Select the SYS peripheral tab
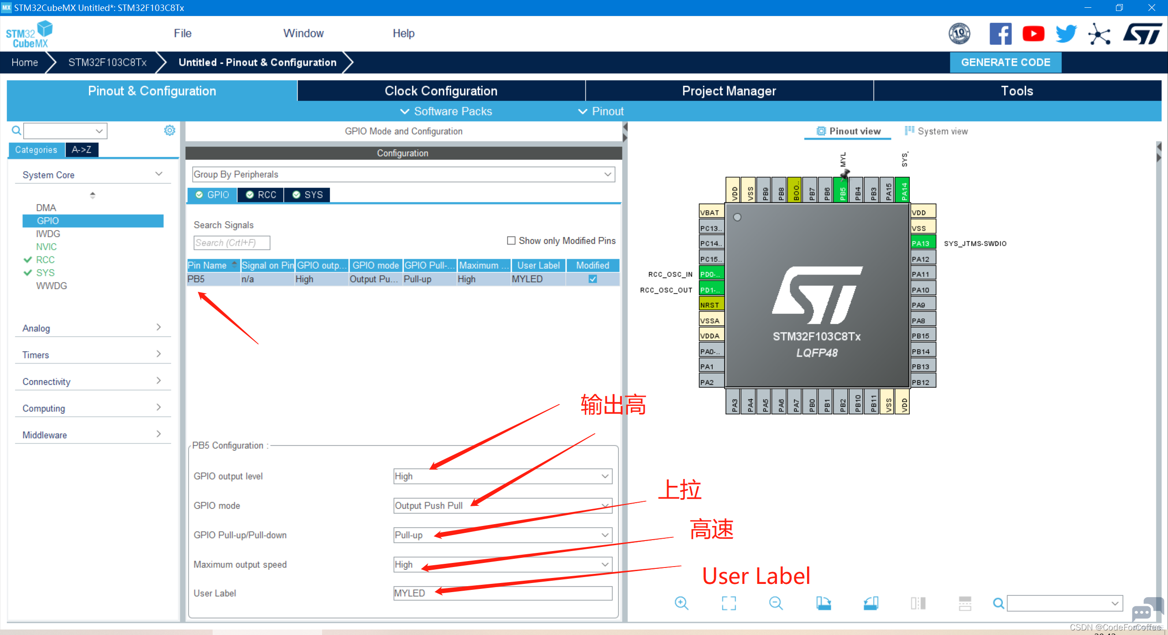Viewport: 1168px width, 635px height. [308, 195]
